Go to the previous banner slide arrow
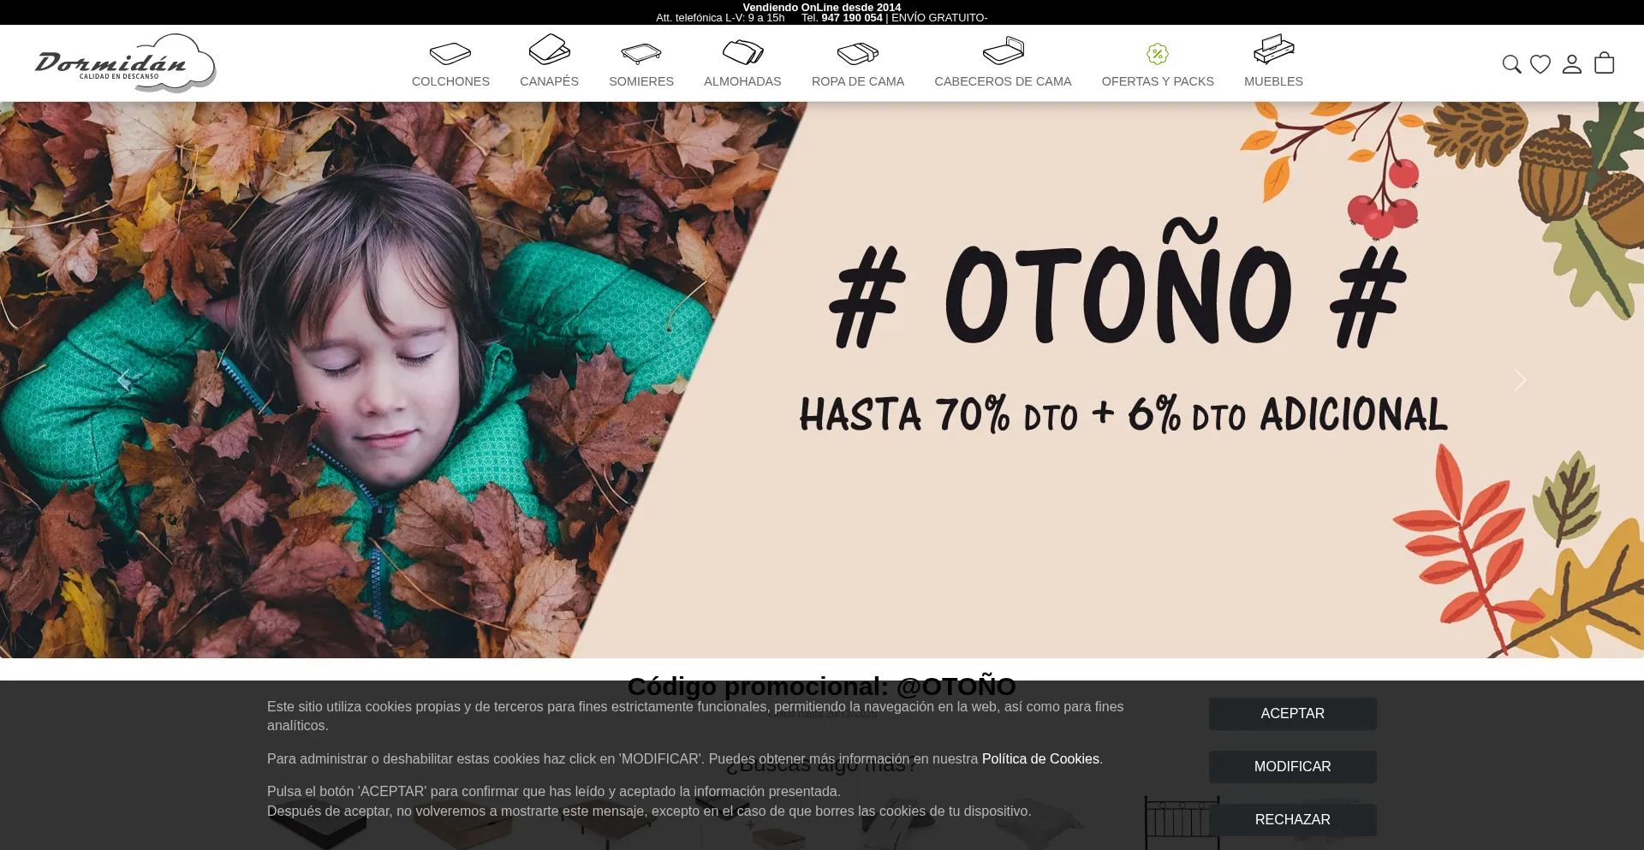Image resolution: width=1644 pixels, height=850 pixels. click(124, 380)
